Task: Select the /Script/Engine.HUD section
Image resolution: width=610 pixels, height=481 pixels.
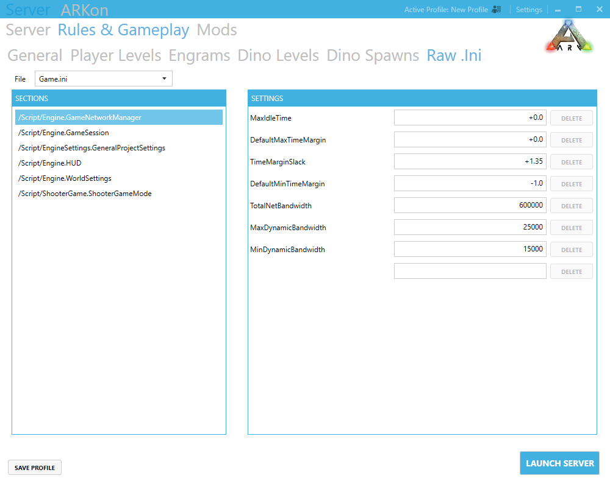Action: 49,163
